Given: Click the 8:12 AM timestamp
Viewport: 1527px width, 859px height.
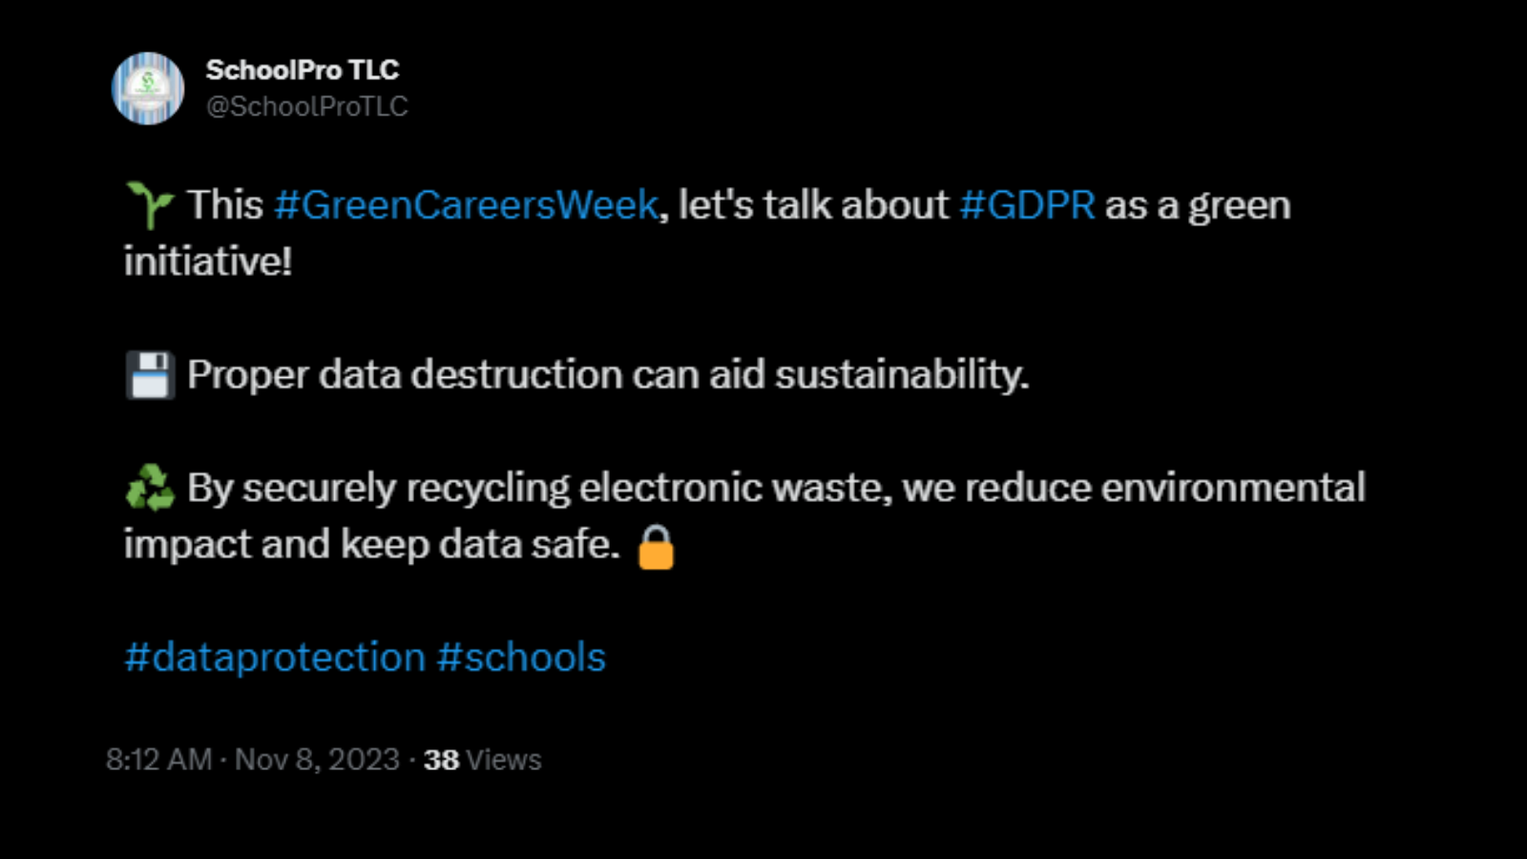Looking at the screenshot, I should [158, 760].
